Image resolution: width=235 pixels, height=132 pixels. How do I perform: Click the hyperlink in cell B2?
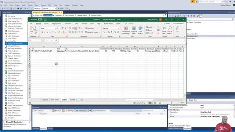(x=61, y=51)
